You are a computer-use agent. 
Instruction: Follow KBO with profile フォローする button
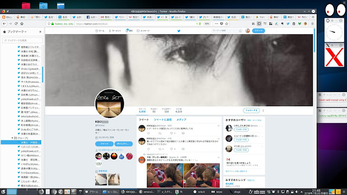point(251,110)
